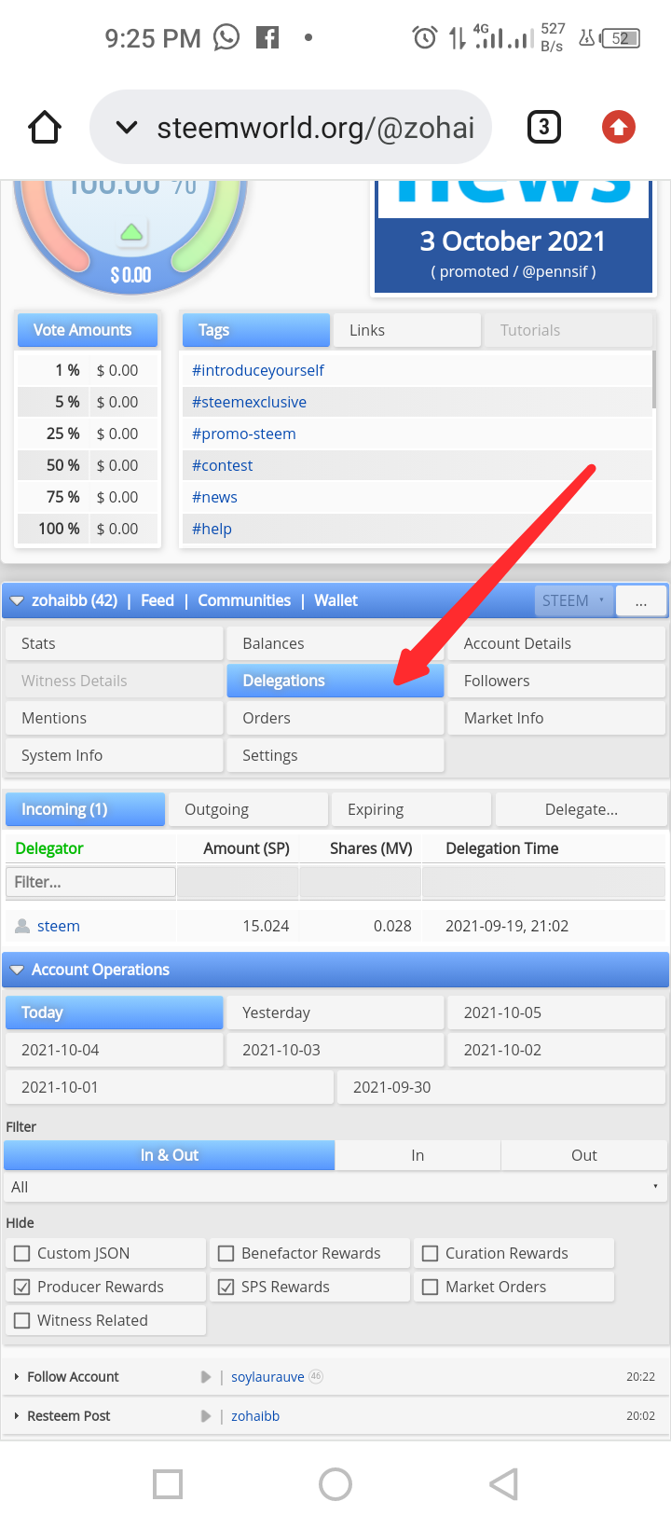Switch to the Tutorials tab
671x1529 pixels.
568,330
